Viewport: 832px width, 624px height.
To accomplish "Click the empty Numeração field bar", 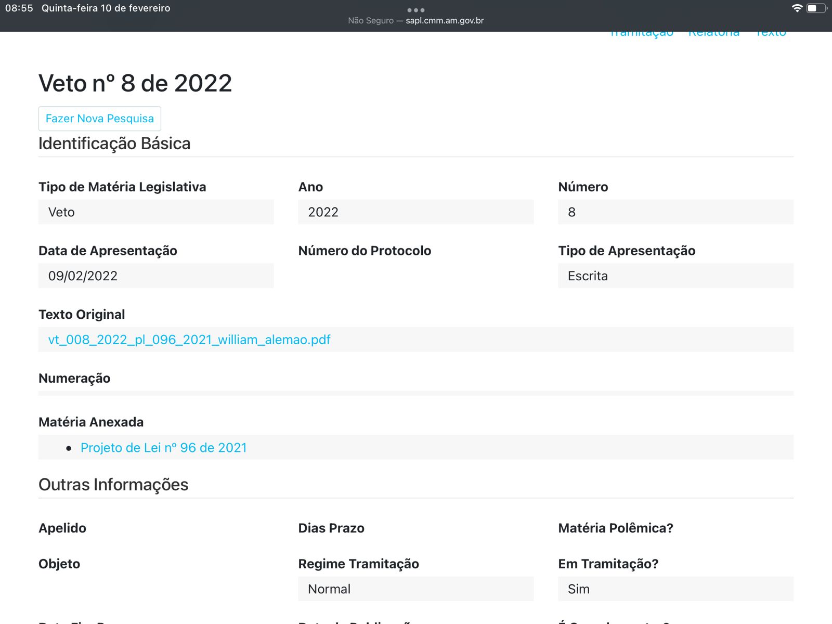I will 415,393.
